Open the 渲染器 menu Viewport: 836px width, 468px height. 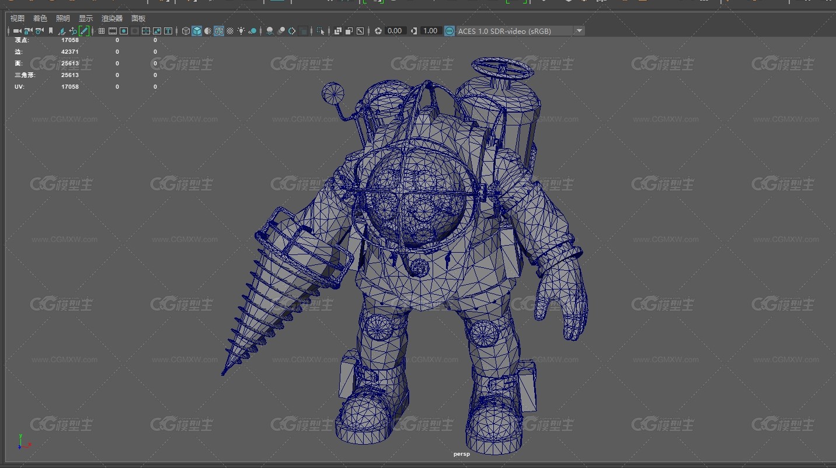(x=112, y=19)
